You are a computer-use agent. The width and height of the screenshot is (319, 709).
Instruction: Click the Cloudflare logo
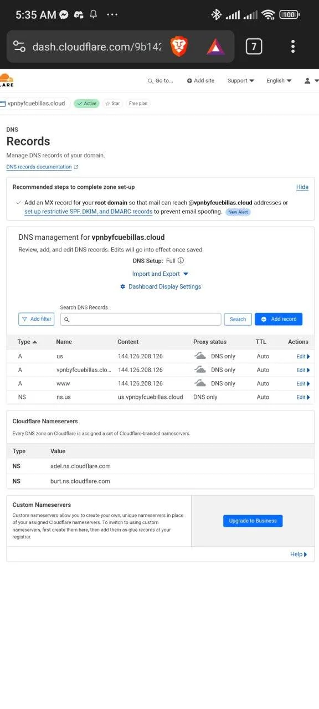7,80
